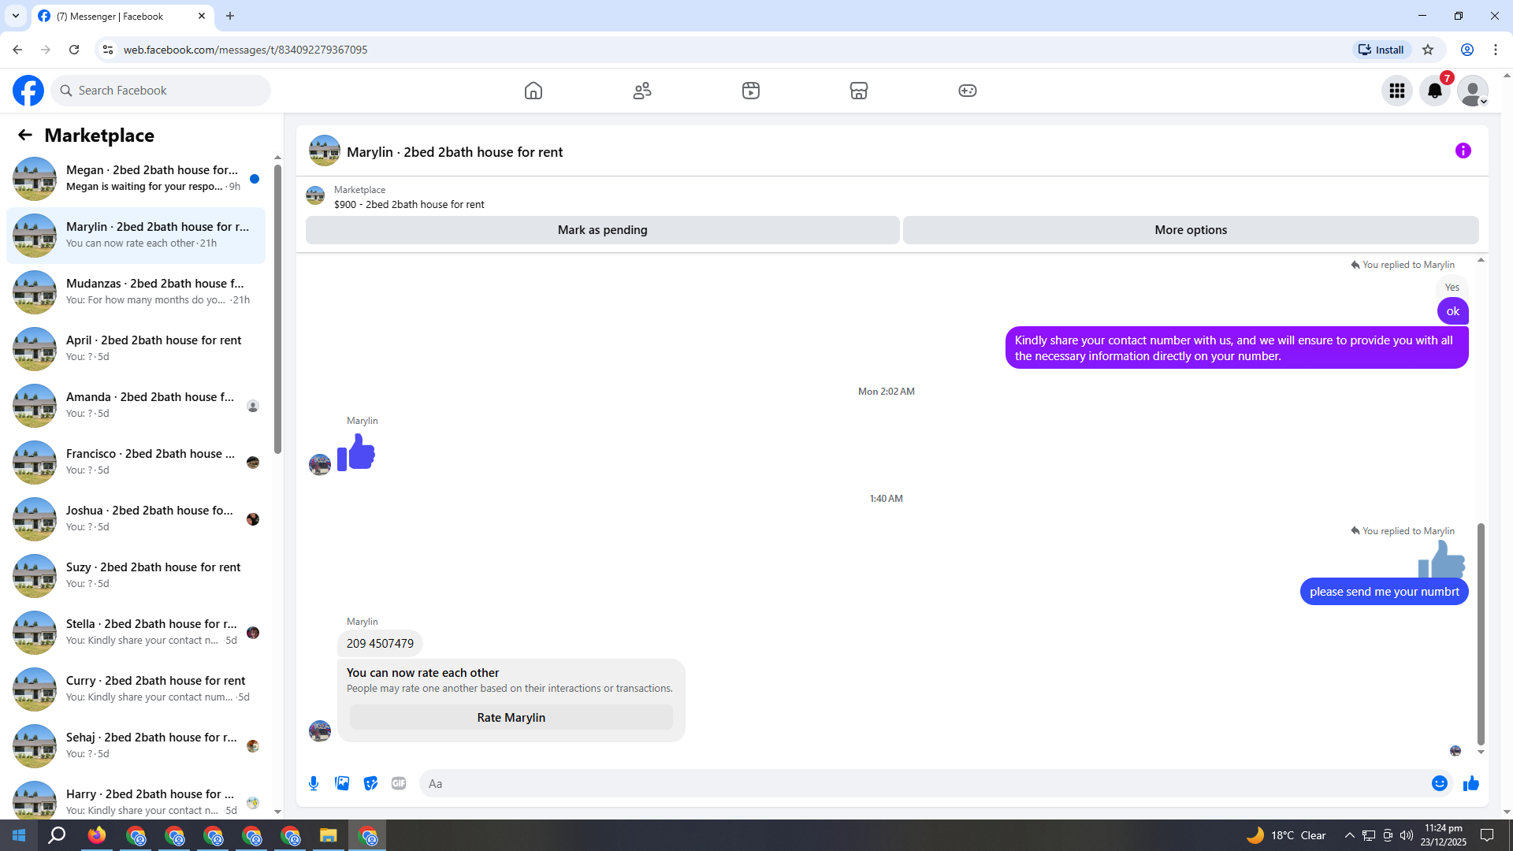The image size is (1513, 851).
Task: Go back using Marketplace back arrow
Action: tap(25, 136)
